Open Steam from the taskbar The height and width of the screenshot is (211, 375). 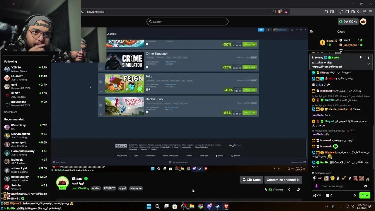click(x=218, y=206)
